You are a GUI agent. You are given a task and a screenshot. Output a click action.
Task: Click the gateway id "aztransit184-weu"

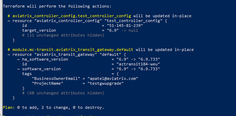[138, 64]
